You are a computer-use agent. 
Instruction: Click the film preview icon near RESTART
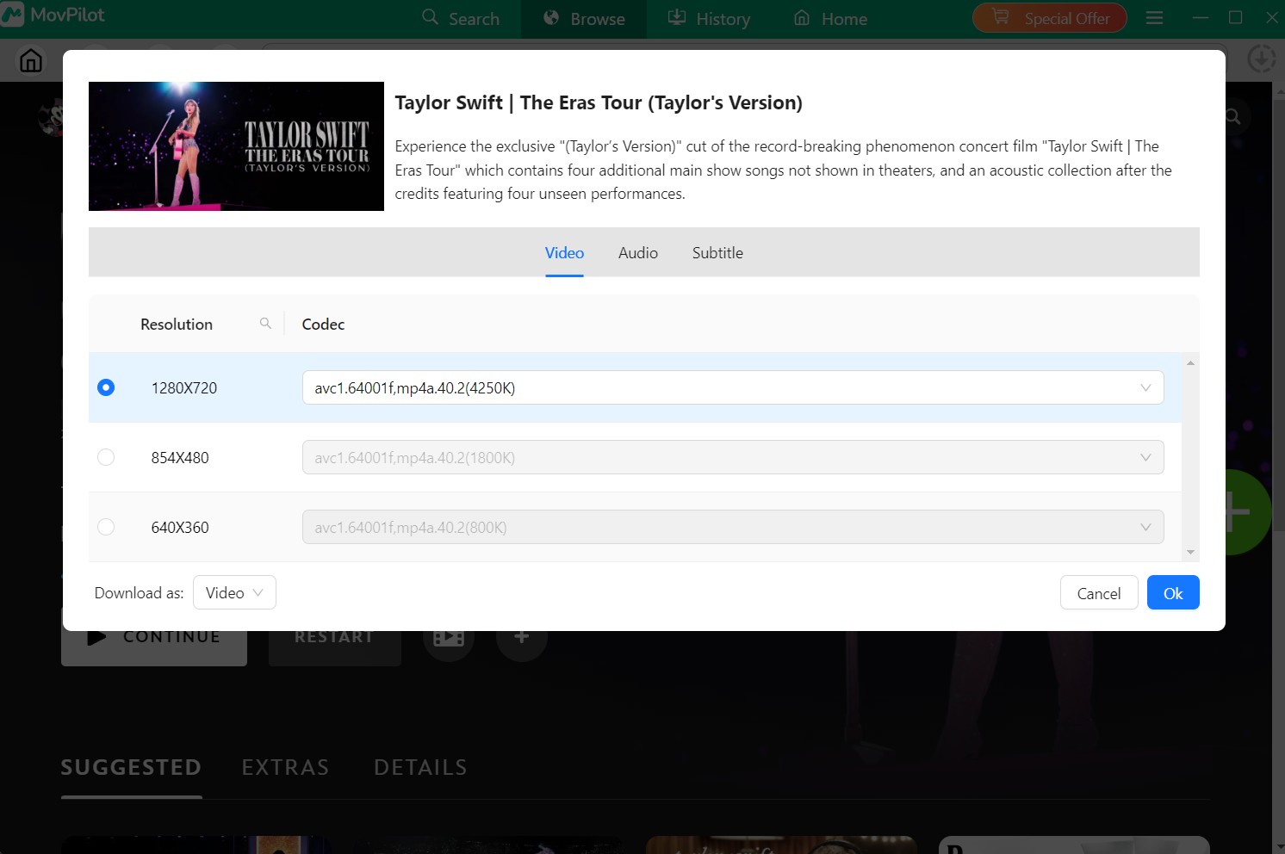(448, 636)
